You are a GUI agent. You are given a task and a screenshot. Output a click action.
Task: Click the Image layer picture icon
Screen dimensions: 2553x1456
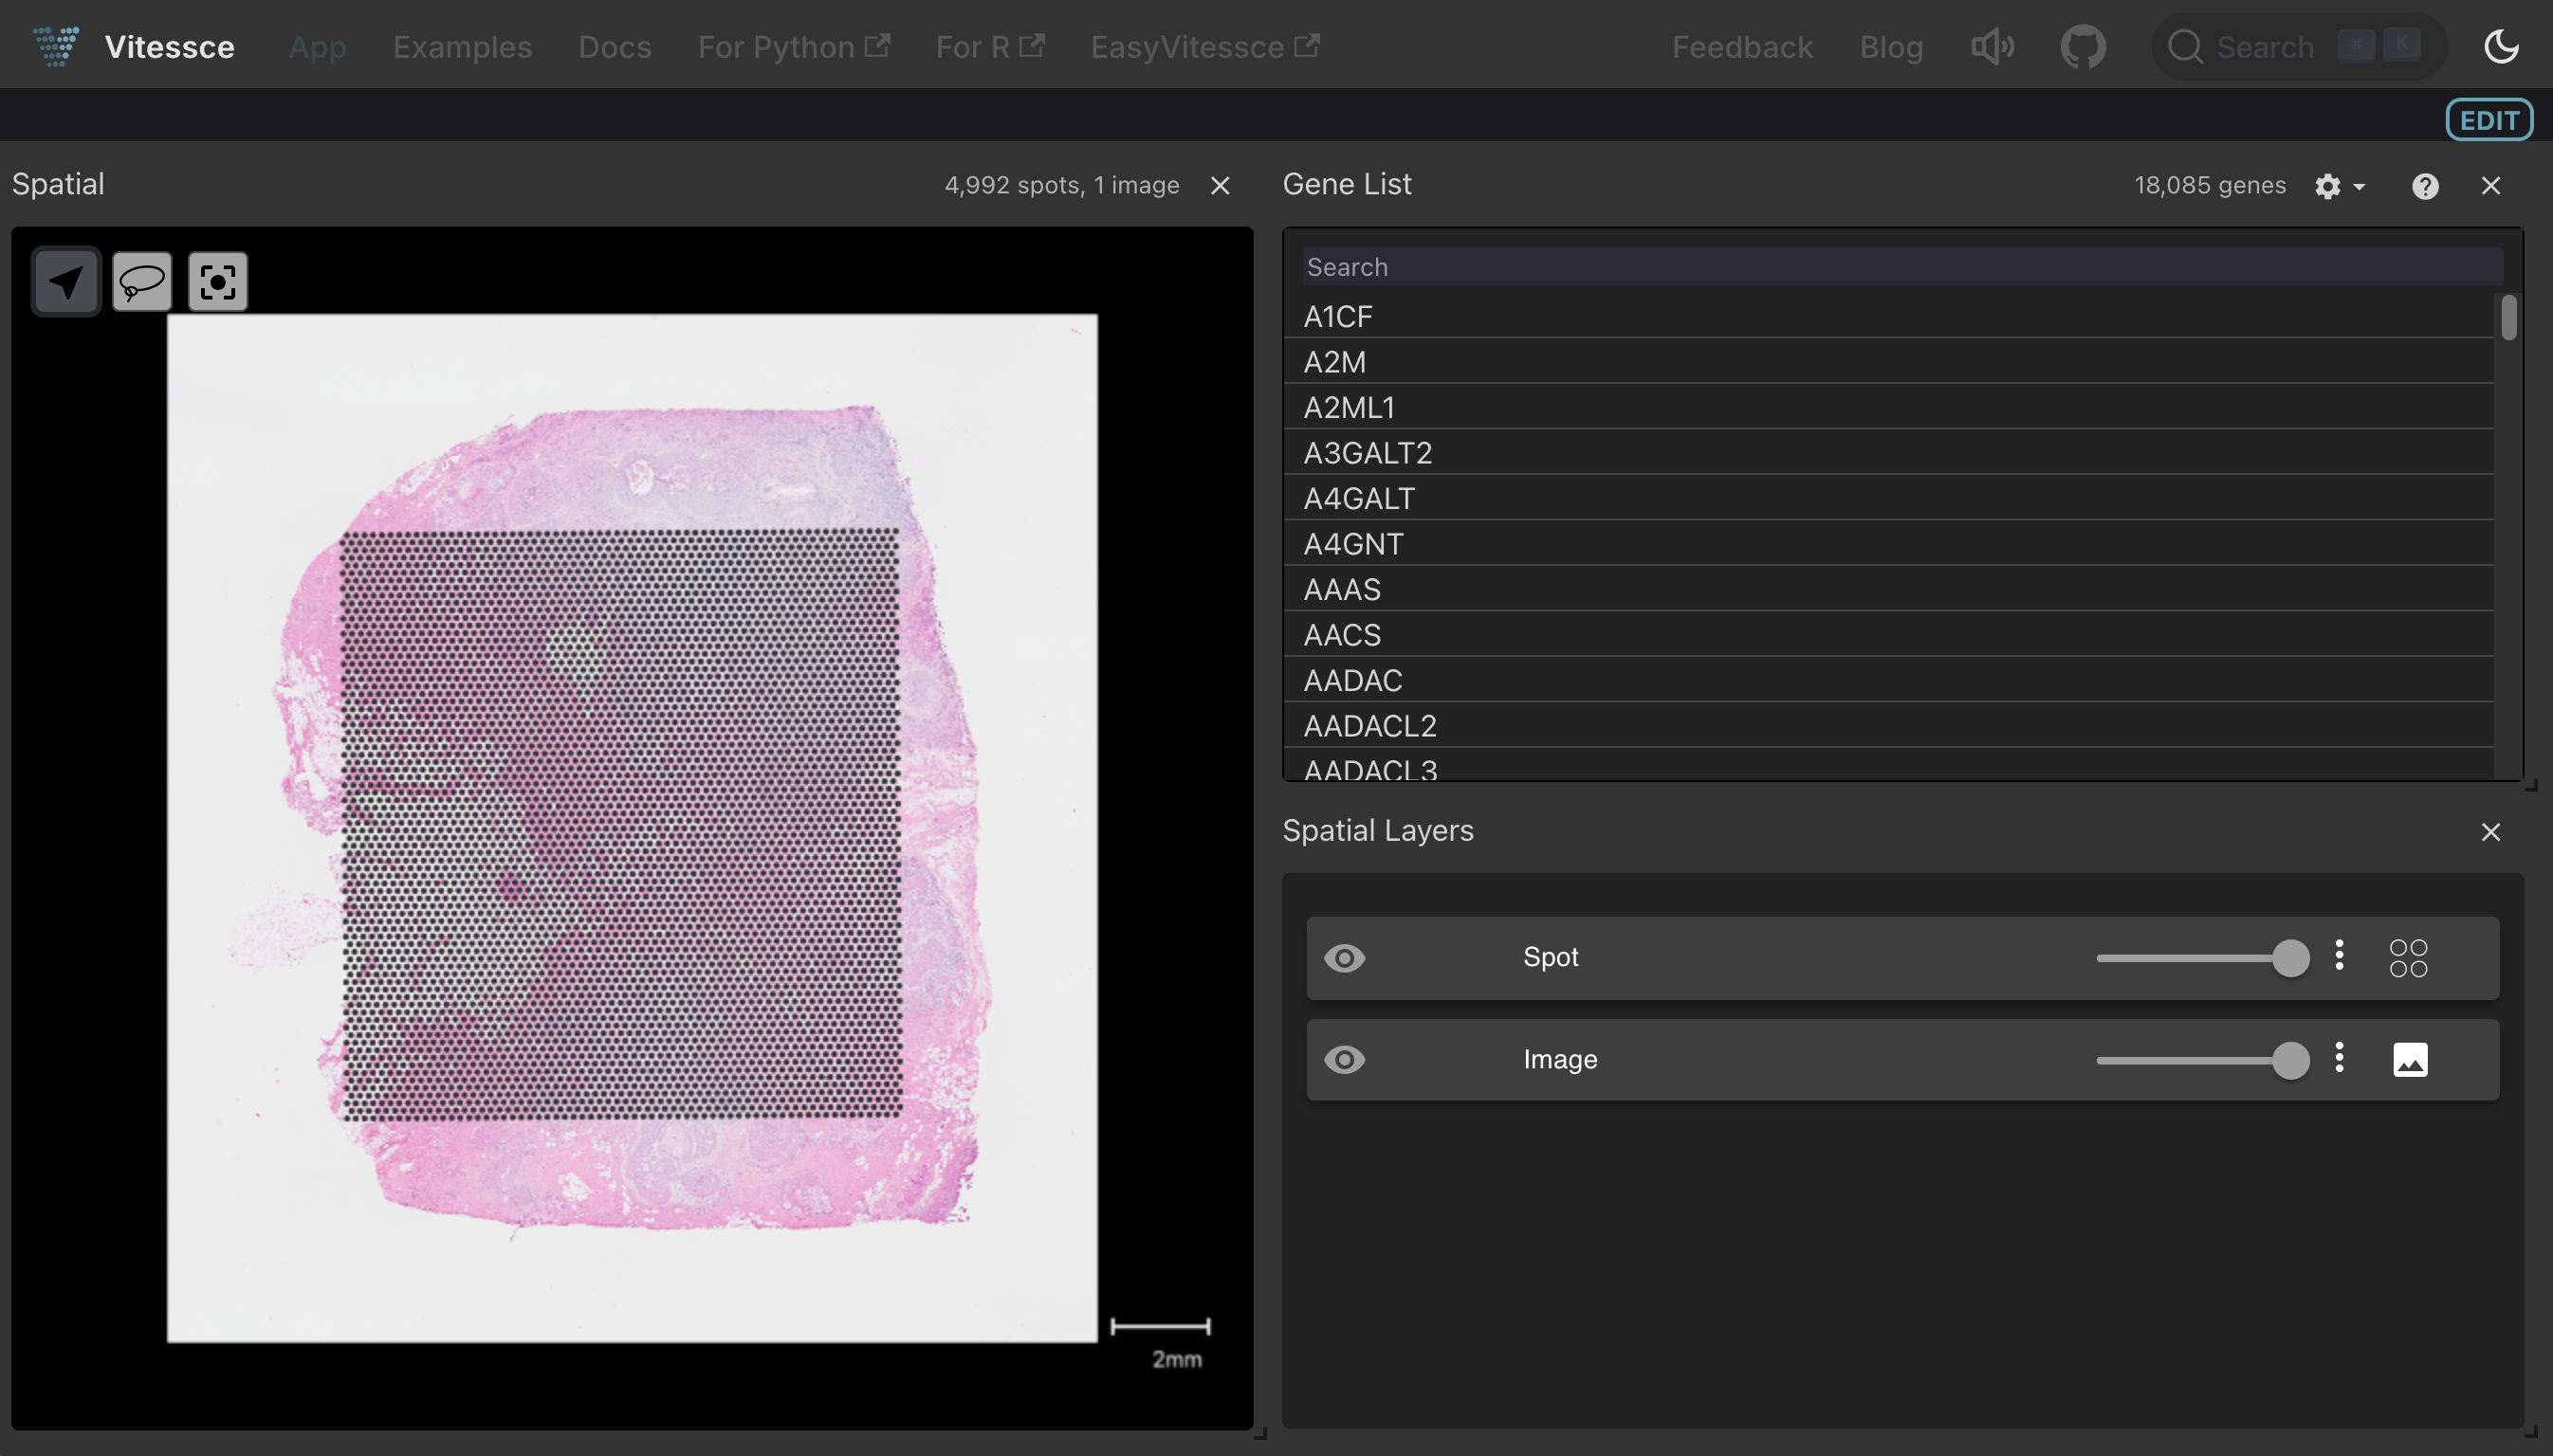[2410, 1060]
